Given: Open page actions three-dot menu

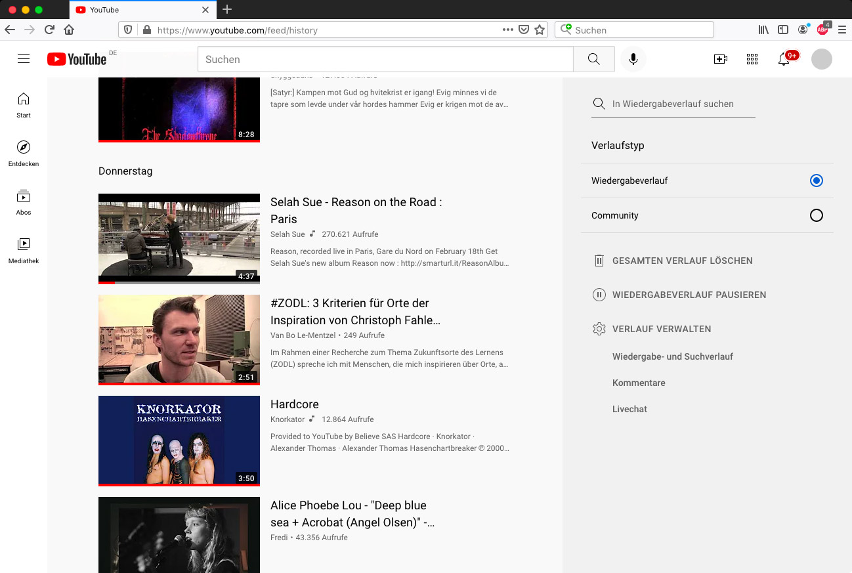Looking at the screenshot, I should [508, 30].
